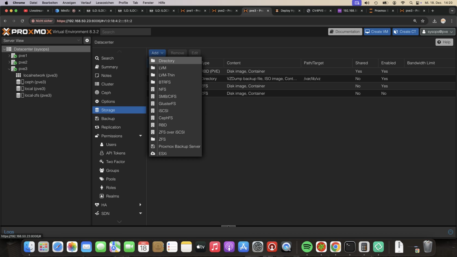Click the Pools tags icon

point(102,179)
